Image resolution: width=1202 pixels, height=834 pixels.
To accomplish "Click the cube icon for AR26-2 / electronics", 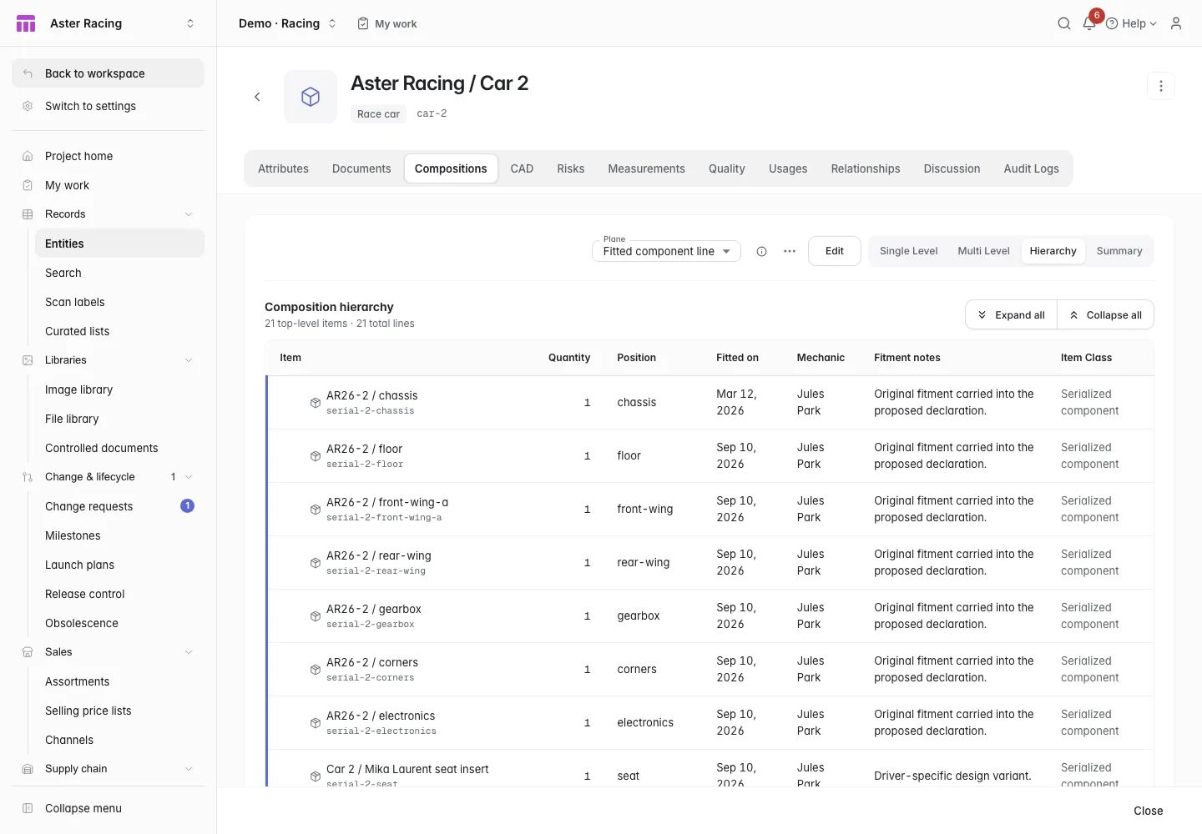I will (316, 723).
